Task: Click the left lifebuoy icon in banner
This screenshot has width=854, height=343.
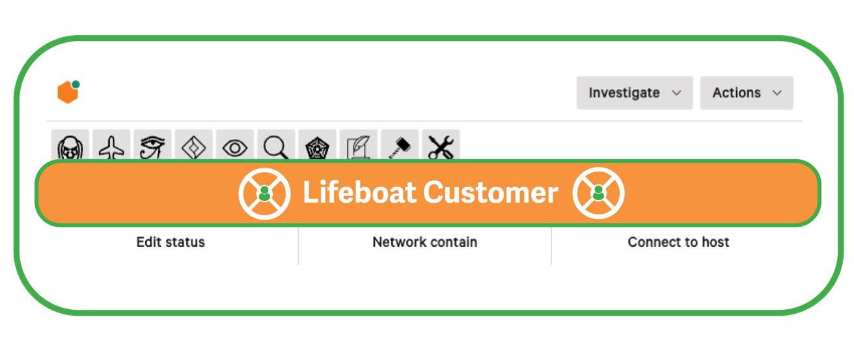Action: [264, 193]
